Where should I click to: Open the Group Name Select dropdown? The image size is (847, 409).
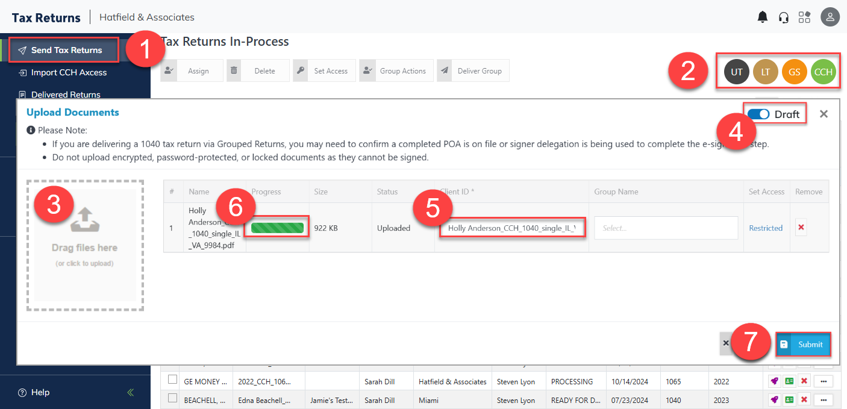(666, 228)
